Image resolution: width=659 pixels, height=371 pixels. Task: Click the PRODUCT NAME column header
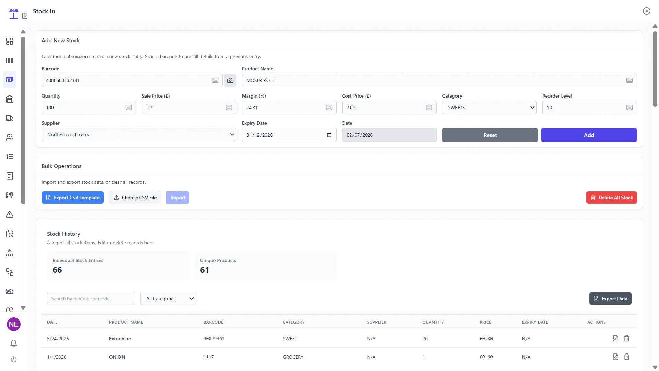[126, 322]
